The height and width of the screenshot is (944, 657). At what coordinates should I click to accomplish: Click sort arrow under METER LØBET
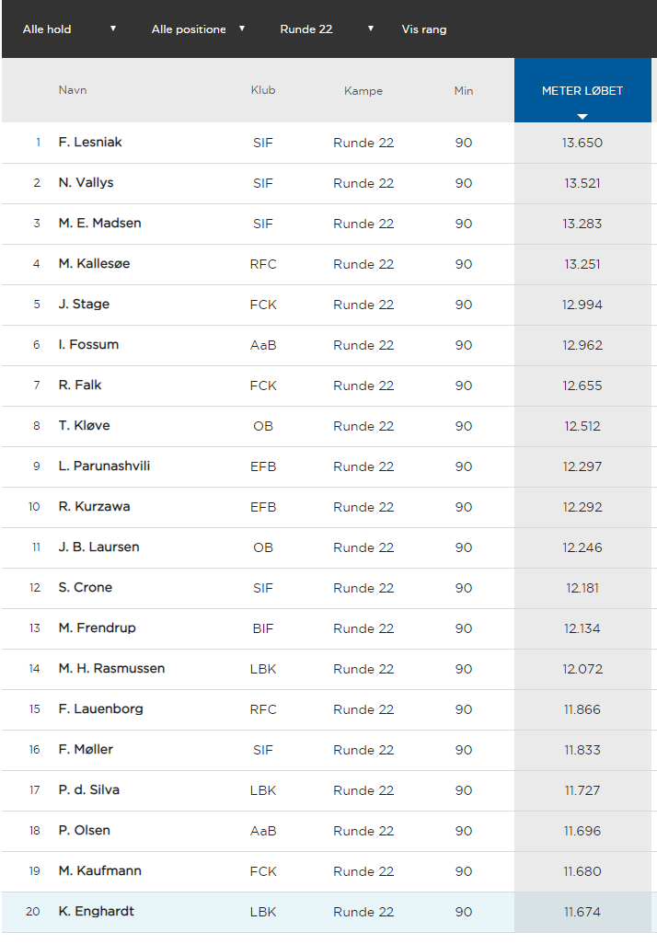coord(582,116)
